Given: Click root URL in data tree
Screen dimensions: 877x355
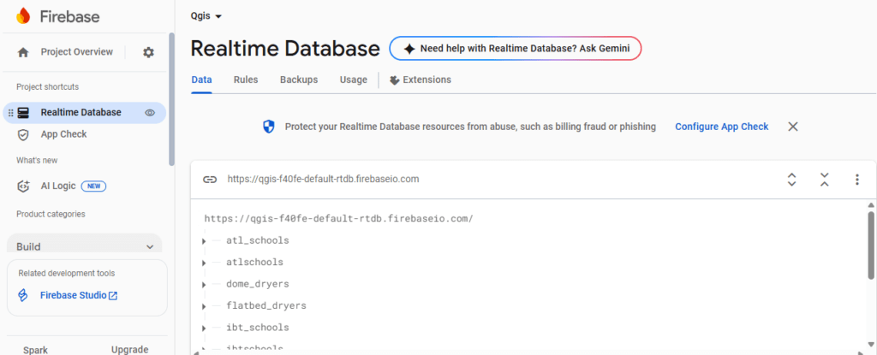Looking at the screenshot, I should pyautogui.click(x=338, y=219).
